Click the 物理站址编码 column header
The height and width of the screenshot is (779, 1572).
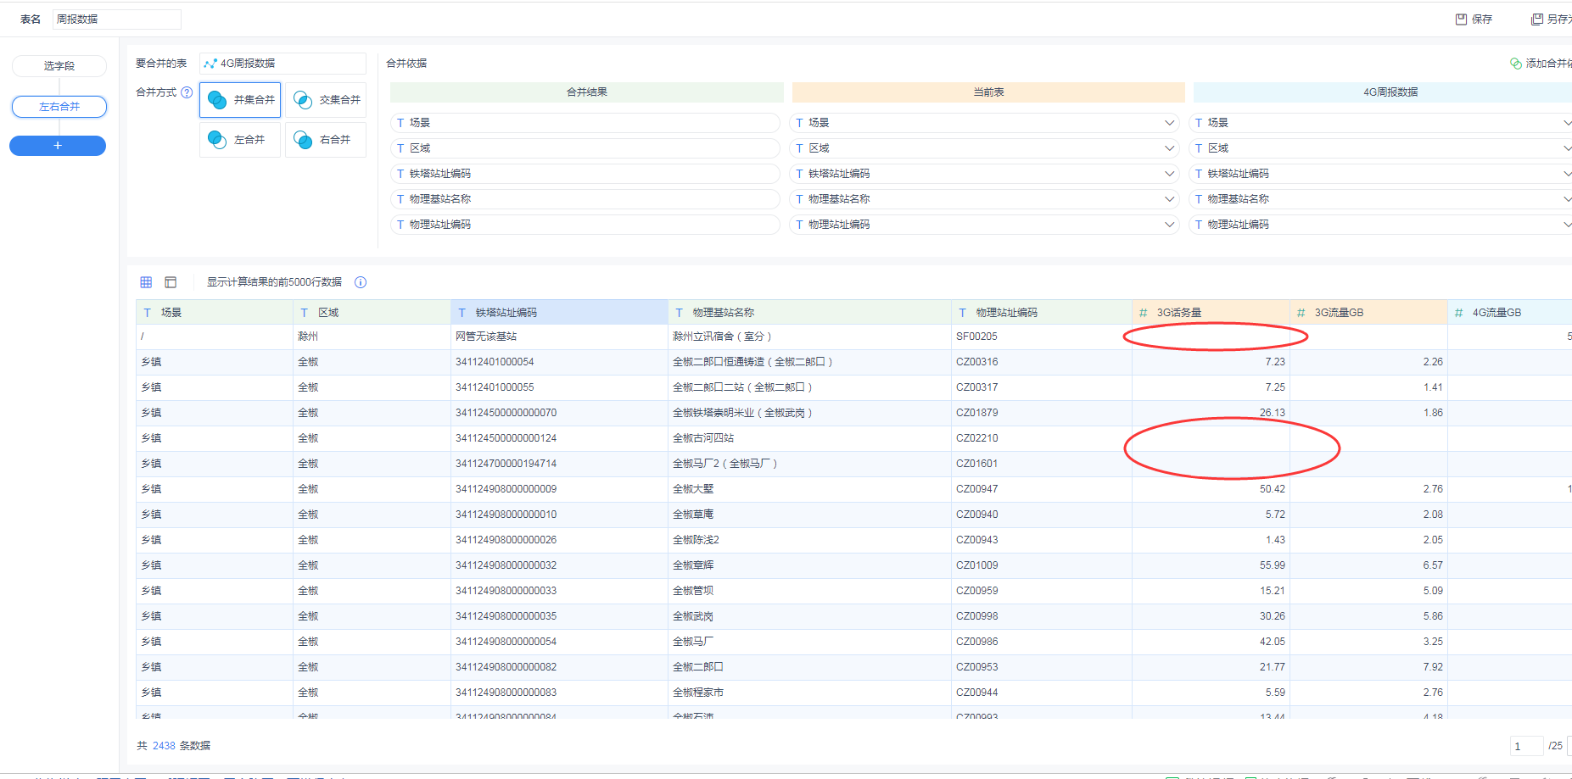click(1041, 313)
